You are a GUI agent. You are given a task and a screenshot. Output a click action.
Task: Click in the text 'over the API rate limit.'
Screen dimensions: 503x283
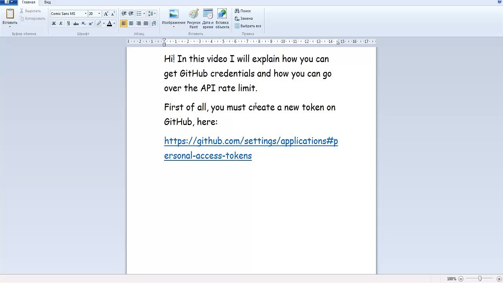tap(211, 88)
